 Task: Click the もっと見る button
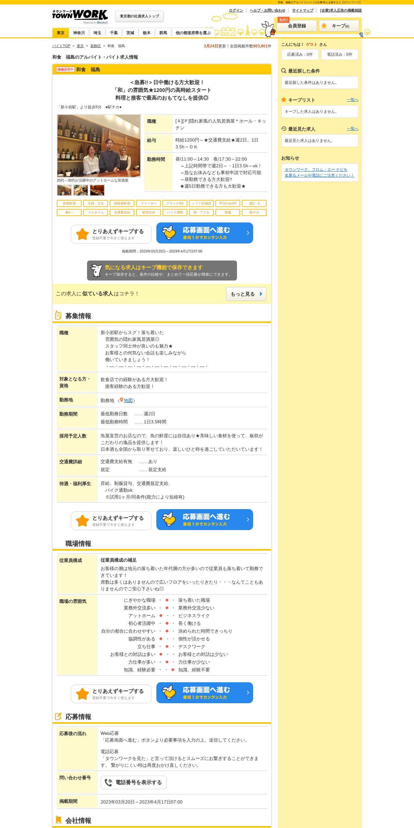tap(246, 294)
